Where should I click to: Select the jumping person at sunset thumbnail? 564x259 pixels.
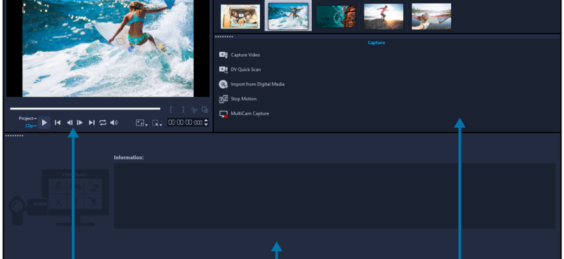(x=383, y=17)
